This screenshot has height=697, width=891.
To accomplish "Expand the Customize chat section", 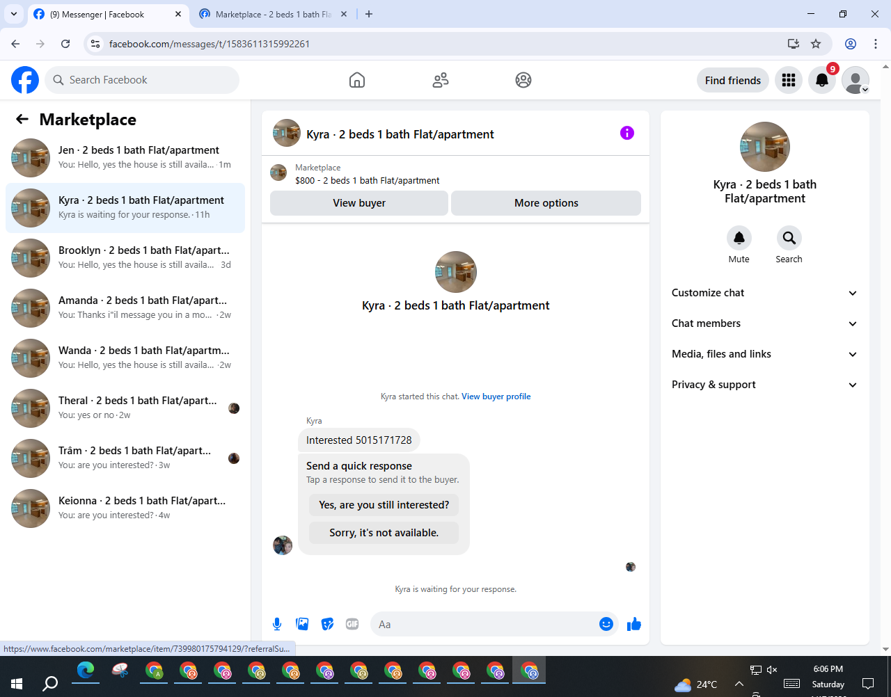I will pyautogui.click(x=764, y=293).
